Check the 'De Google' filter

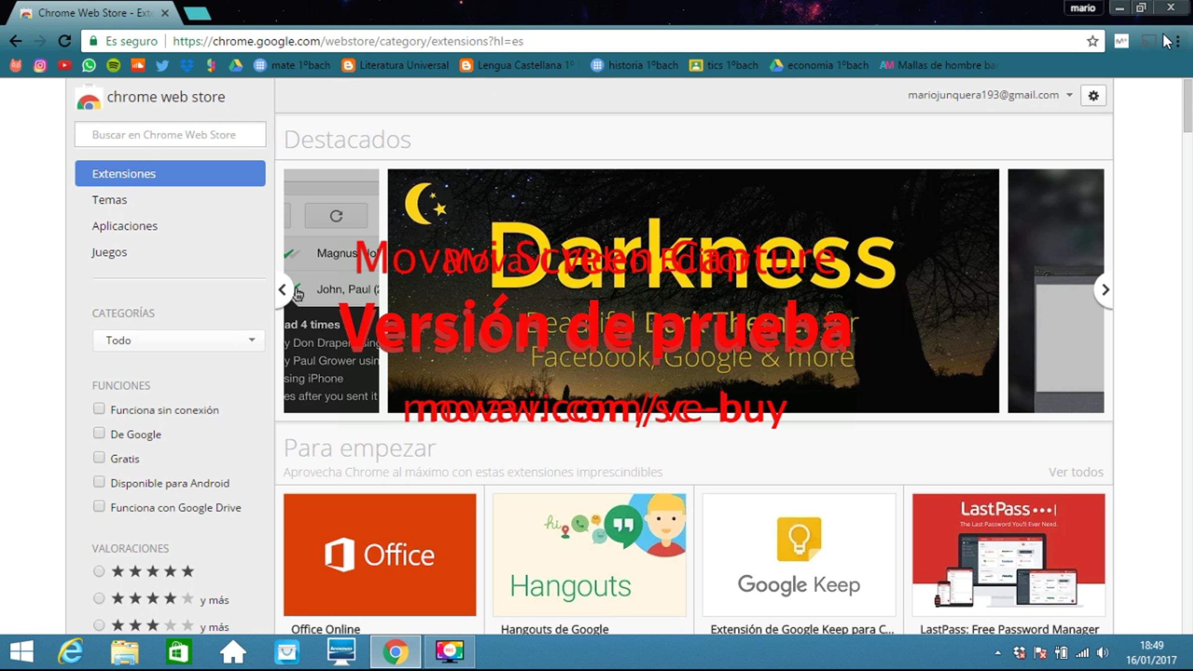[99, 433]
